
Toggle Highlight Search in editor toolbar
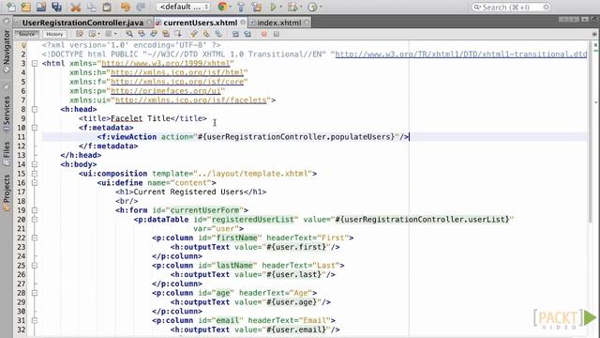(x=166, y=34)
